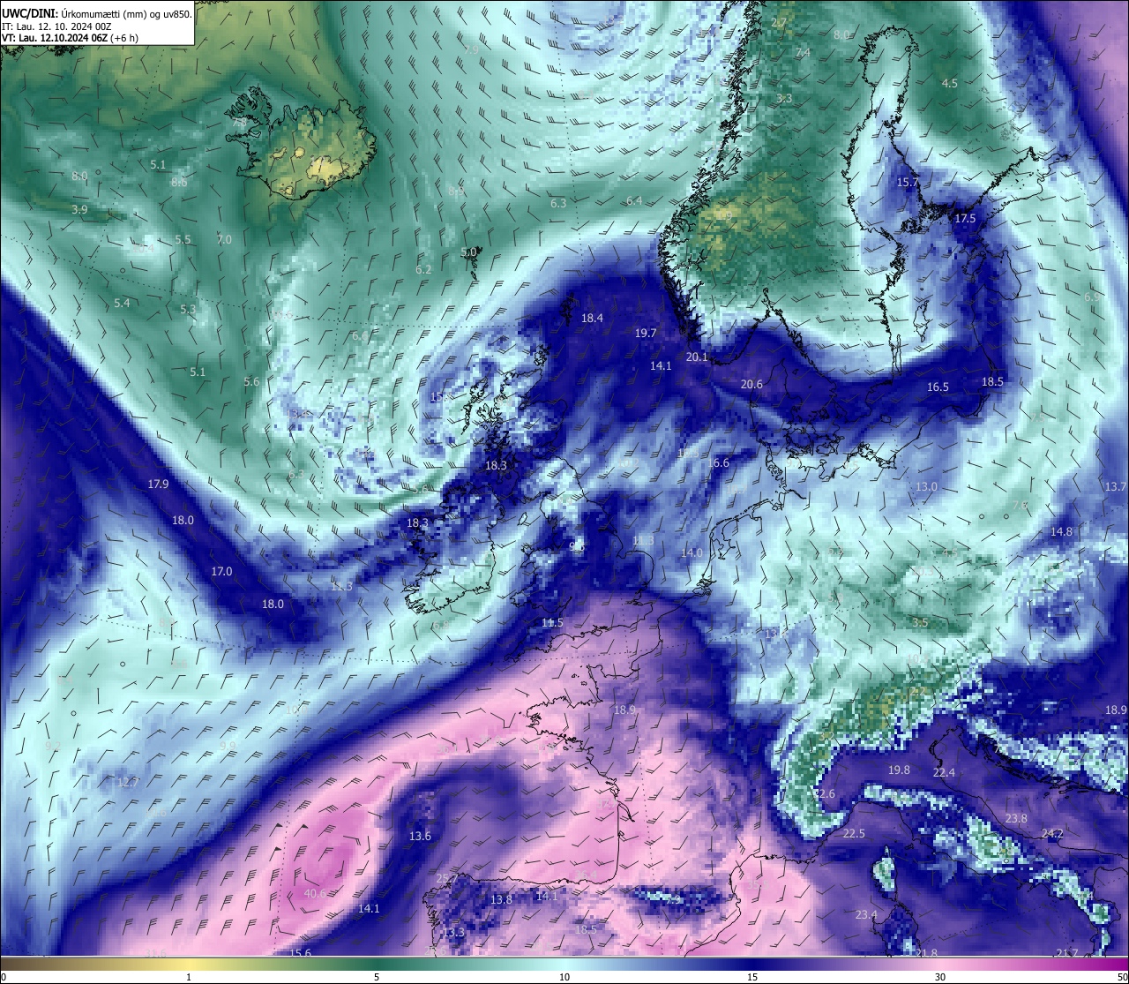
Task: Click the map value 22.5 near the Gulf of Genoa
Action: click(x=854, y=833)
